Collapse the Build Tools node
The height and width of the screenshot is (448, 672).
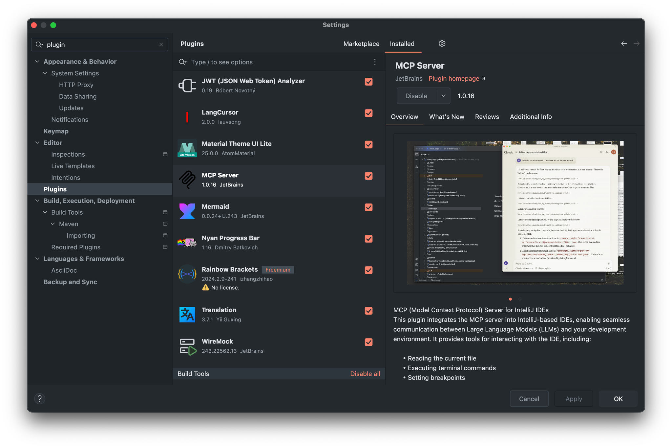coord(45,212)
